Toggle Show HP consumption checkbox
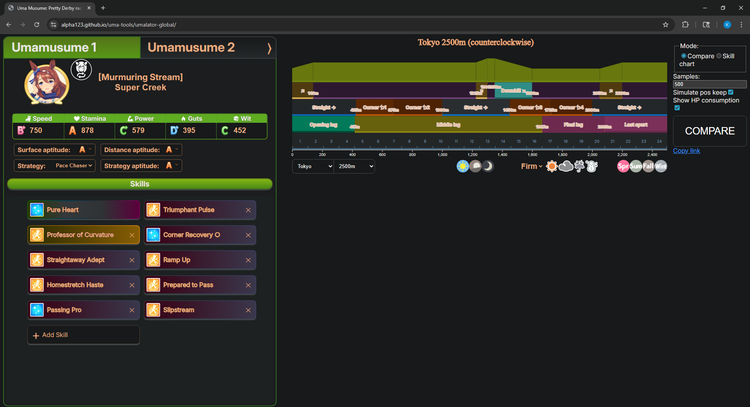 677,108
